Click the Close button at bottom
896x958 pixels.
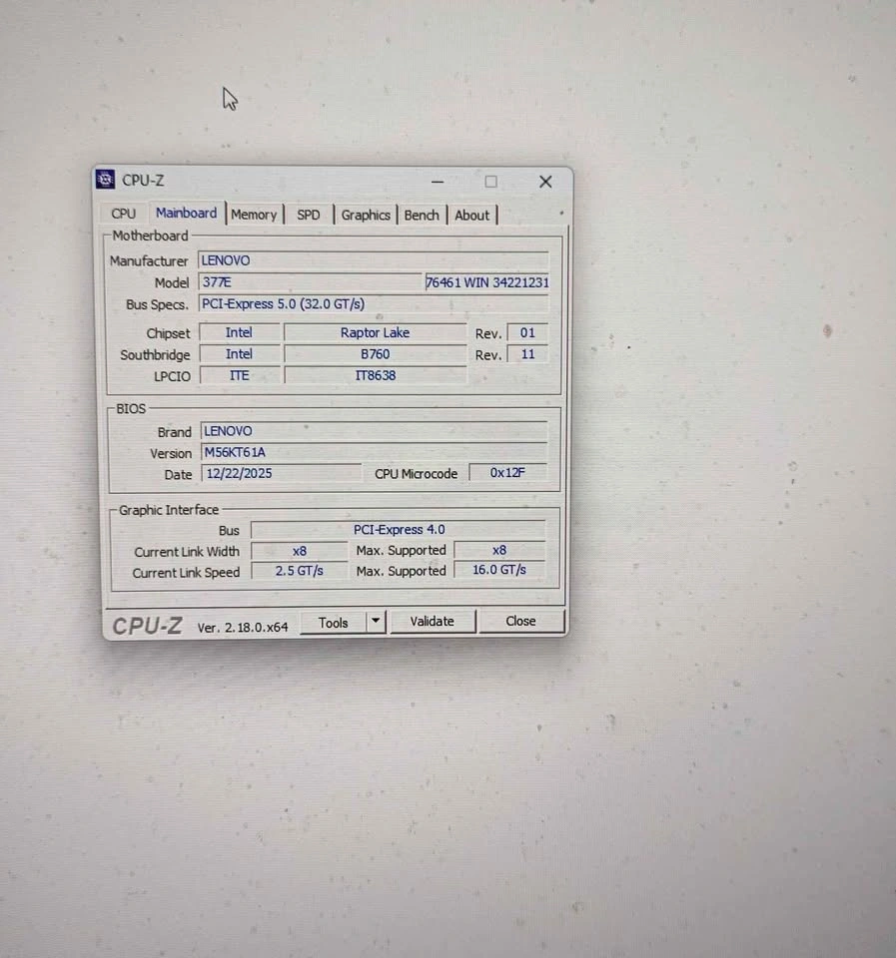click(x=521, y=621)
